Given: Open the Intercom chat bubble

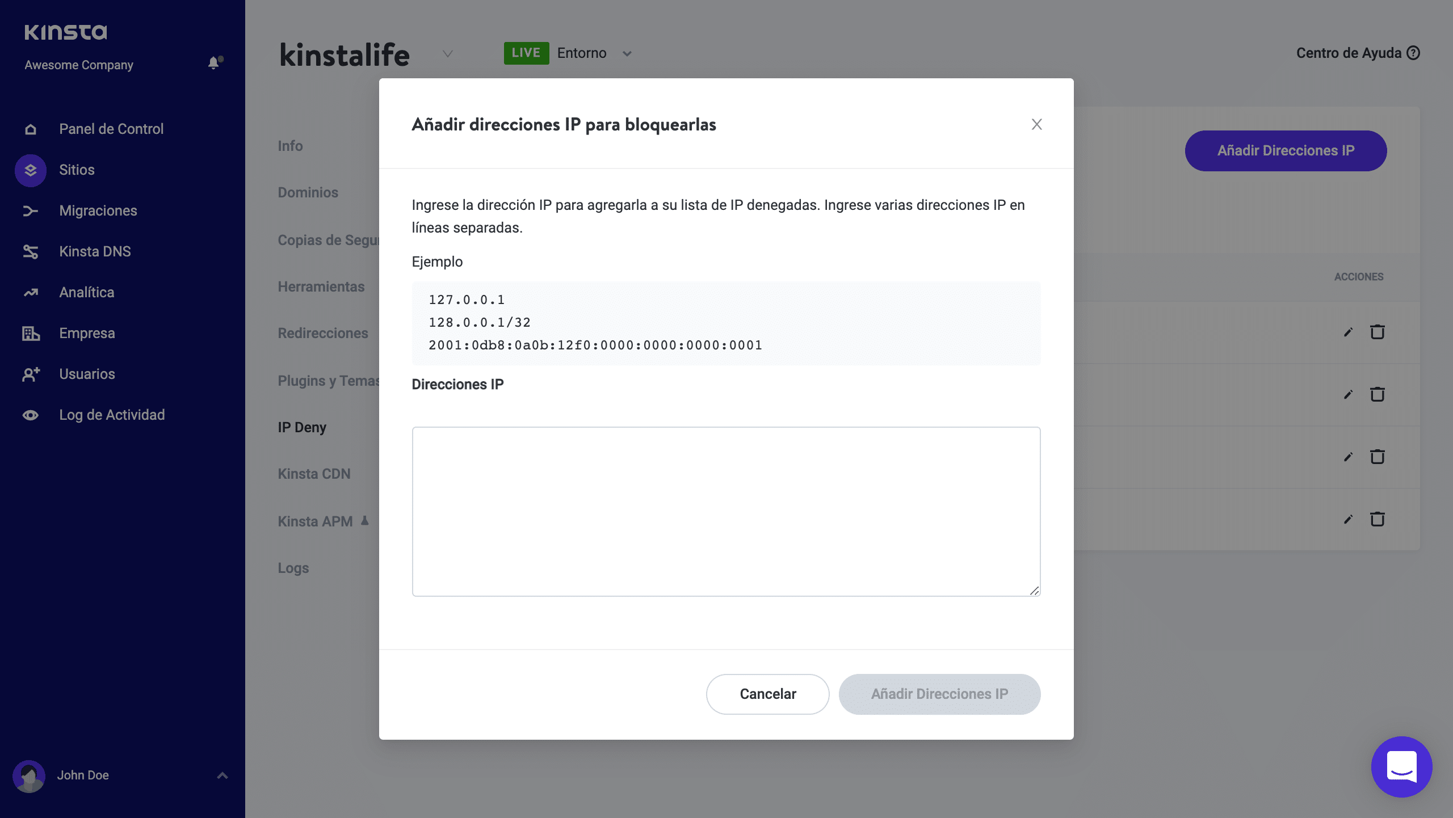Looking at the screenshot, I should (x=1401, y=766).
